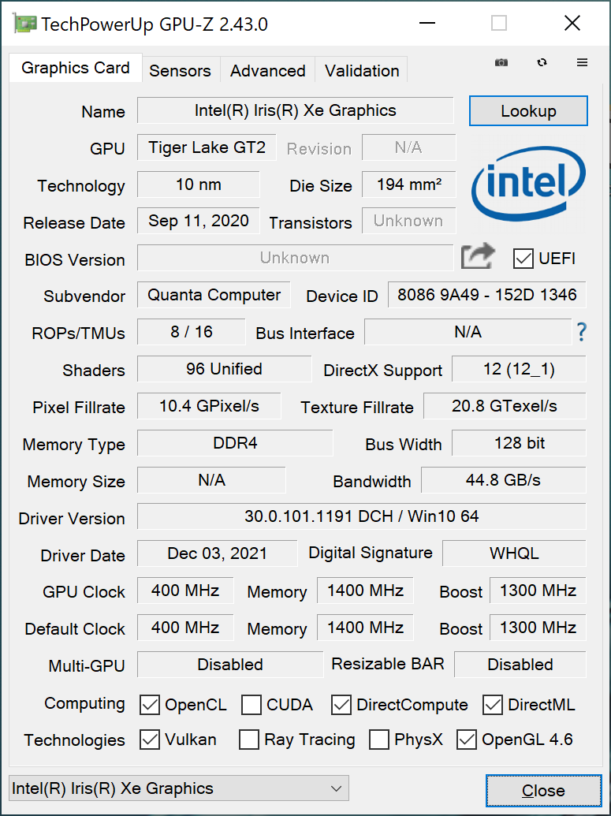Expand the GPU selection dropdown arrow
This screenshot has height=816, width=611.
[336, 788]
